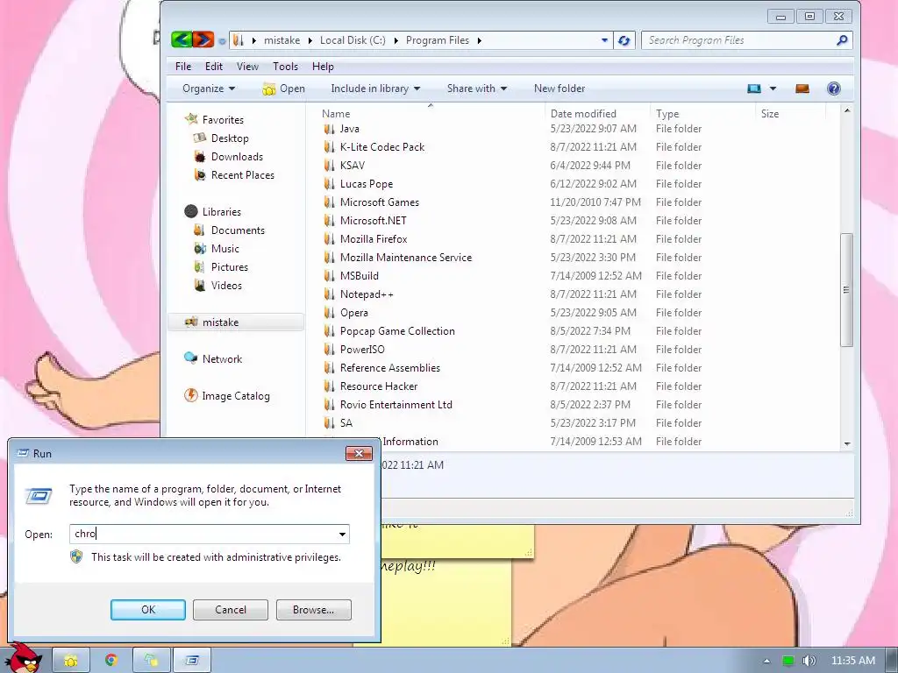Go forward with the orange forward arrow
The width and height of the screenshot is (898, 673).
[203, 40]
